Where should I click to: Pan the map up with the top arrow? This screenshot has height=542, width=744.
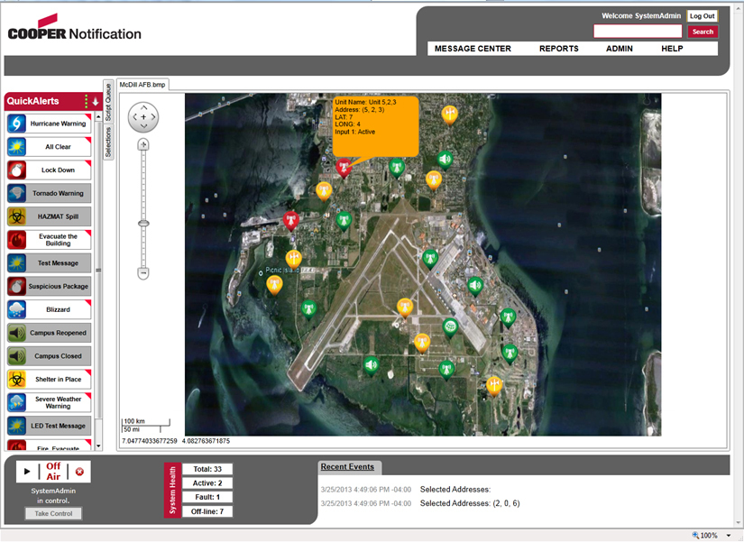[143, 107]
